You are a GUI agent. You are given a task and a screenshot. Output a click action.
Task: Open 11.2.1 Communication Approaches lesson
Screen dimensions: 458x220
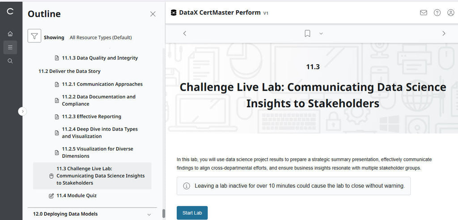point(102,84)
